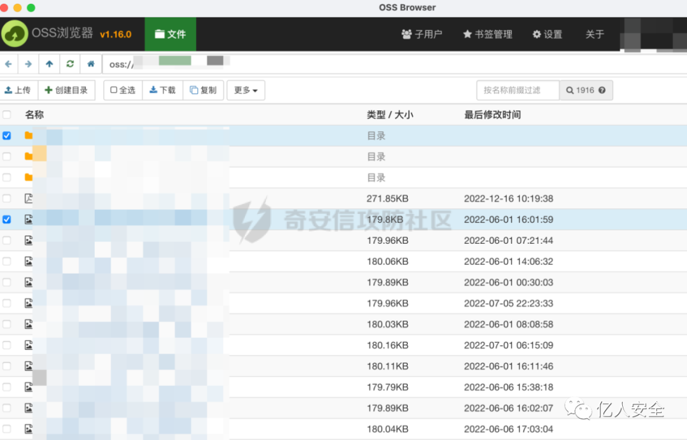The image size is (687, 440).
Task: Click the v1.16.0 version label
Action: tap(116, 34)
